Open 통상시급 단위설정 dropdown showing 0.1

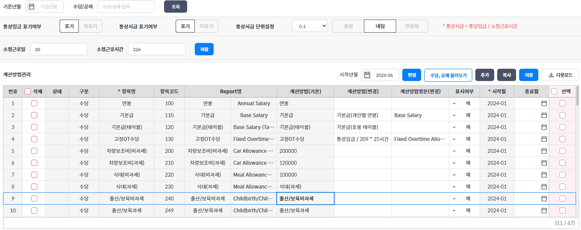pos(310,26)
